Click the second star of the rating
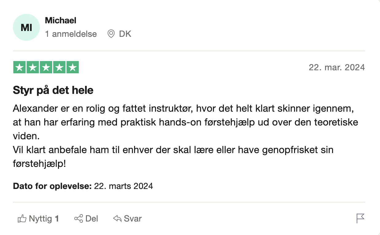Viewport: 380px width, 235px height. [33, 67]
